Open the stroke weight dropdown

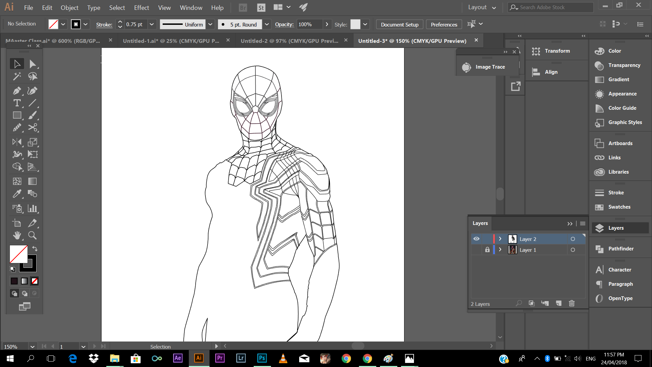pos(152,24)
